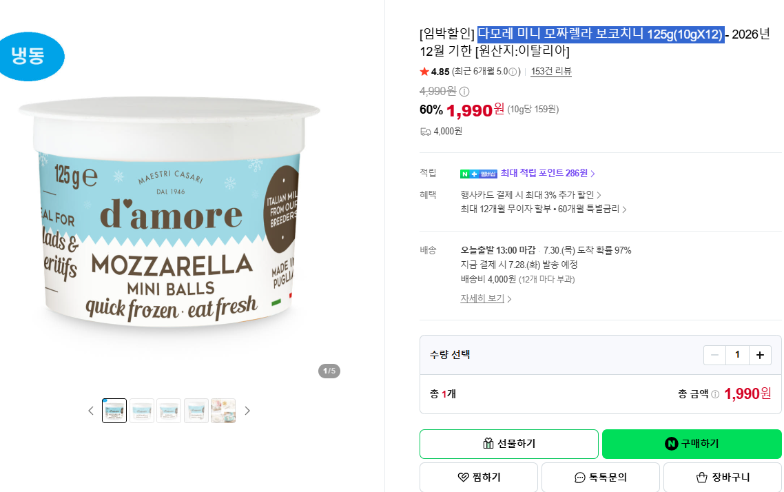Image resolution: width=784 pixels, height=492 pixels.
Task: Click the quantity number field
Action: point(737,355)
